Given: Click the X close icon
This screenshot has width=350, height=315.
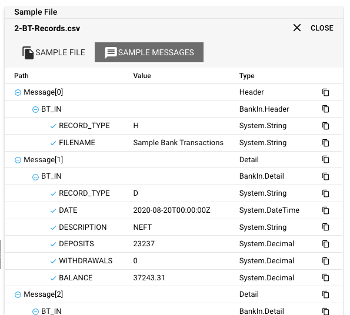Looking at the screenshot, I should 297,28.
